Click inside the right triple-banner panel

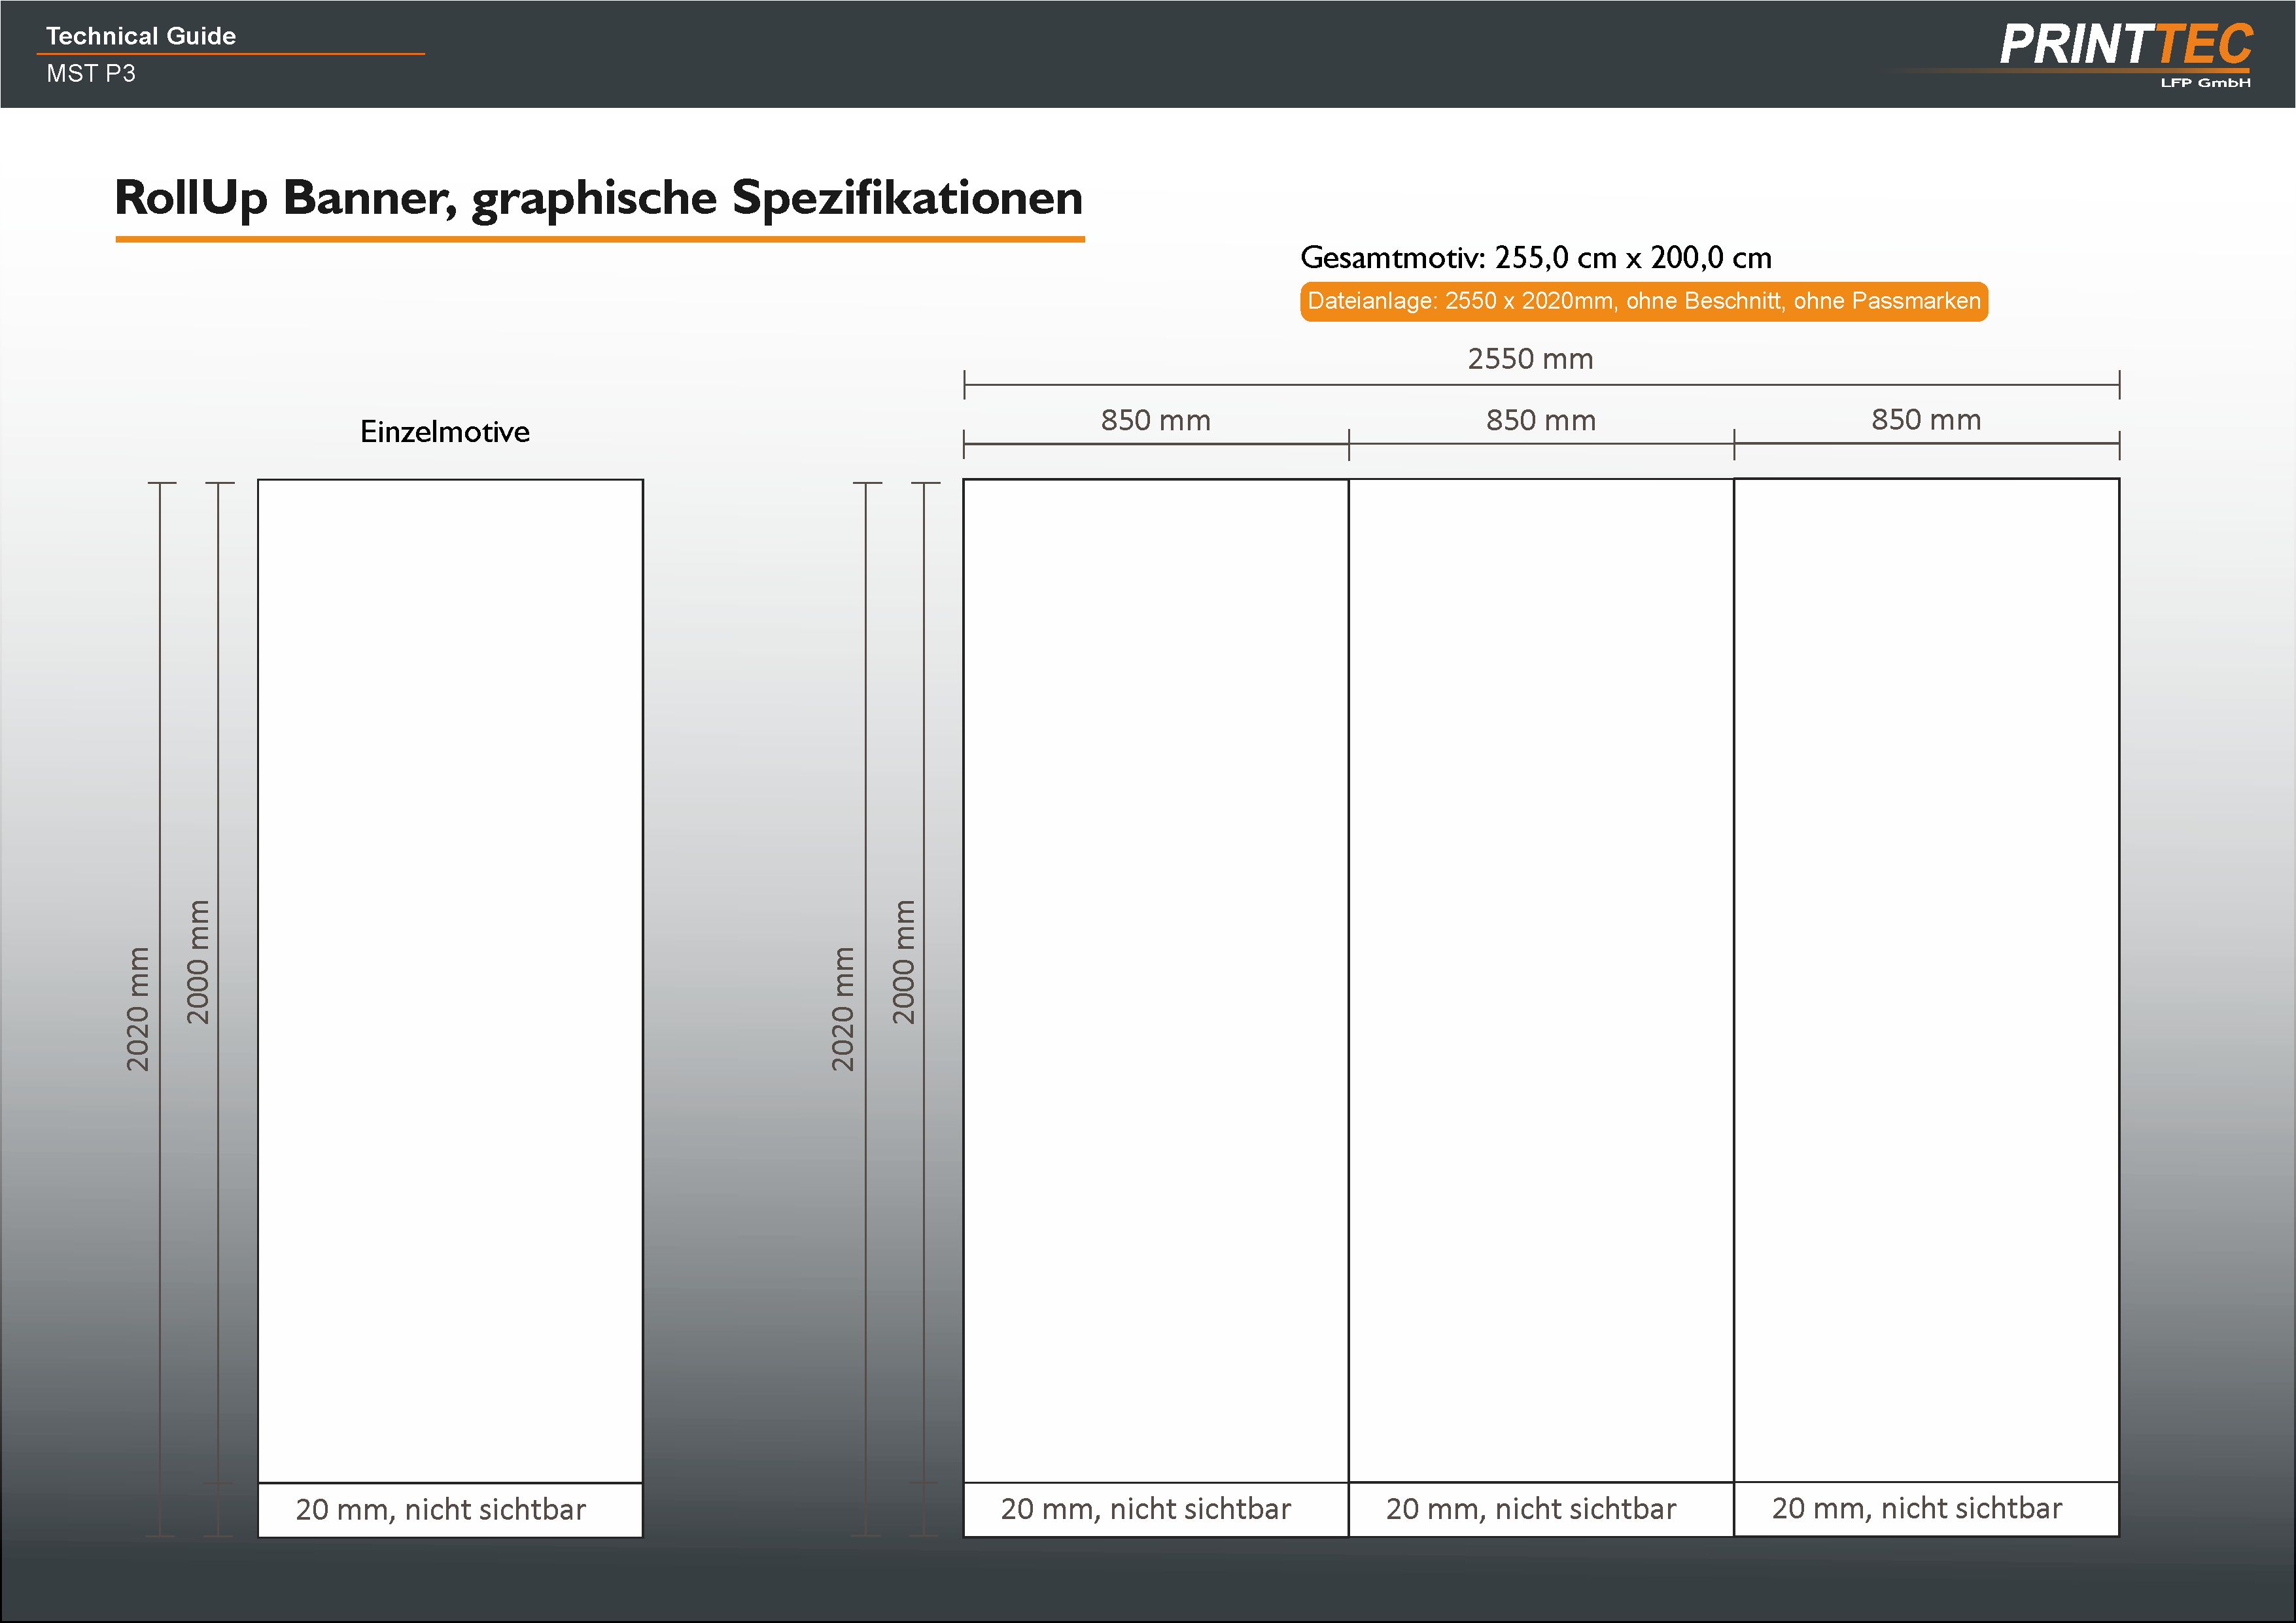[x=1926, y=980]
